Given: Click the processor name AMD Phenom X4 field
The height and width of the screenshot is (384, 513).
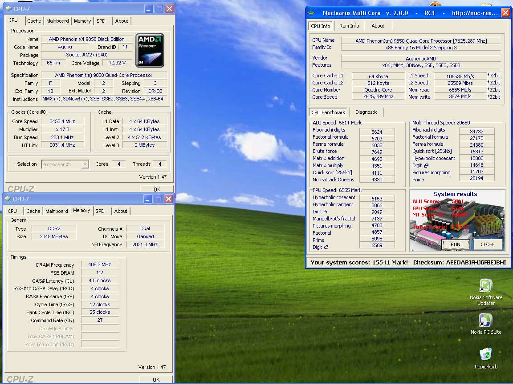Looking at the screenshot, I should click(87, 39).
